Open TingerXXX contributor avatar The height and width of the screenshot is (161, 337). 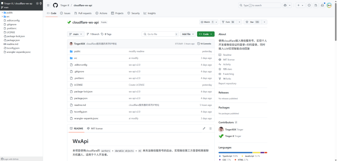[221, 130]
